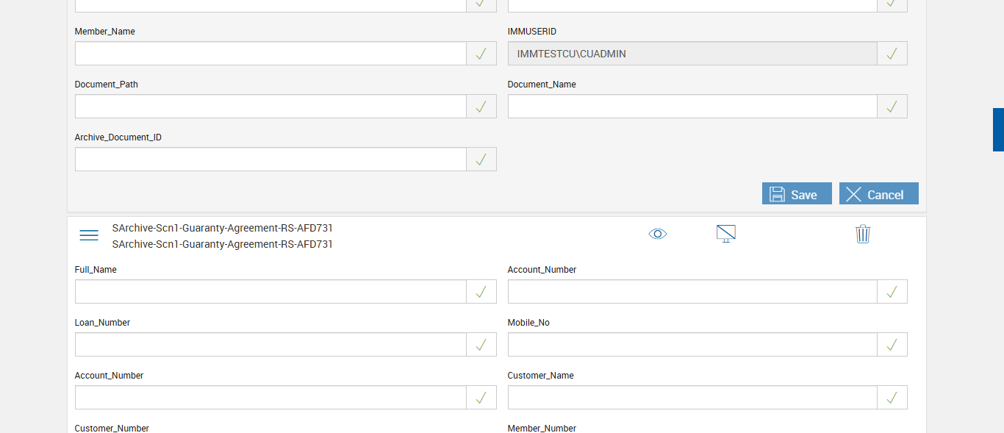Click the crossed-out monitor icon
The height and width of the screenshot is (433, 1004).
pos(726,234)
